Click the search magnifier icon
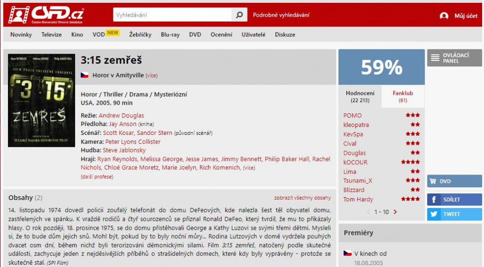Viewport: 484px width, 267px height. point(239,15)
